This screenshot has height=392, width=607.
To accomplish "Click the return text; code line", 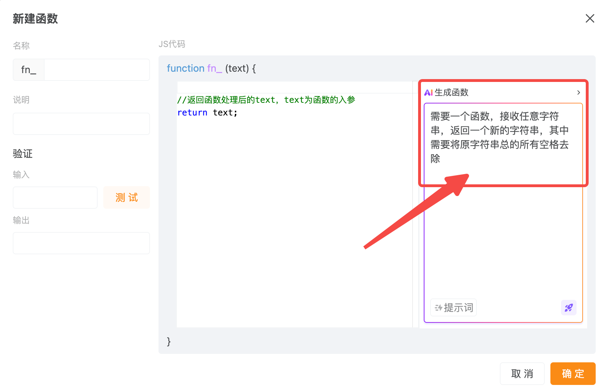I will point(207,112).
